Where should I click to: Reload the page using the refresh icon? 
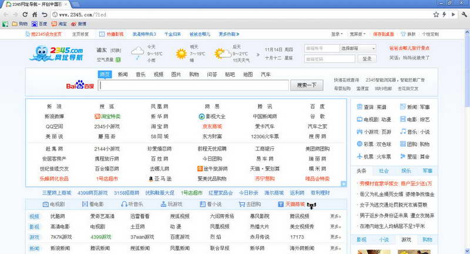(x=25, y=14)
